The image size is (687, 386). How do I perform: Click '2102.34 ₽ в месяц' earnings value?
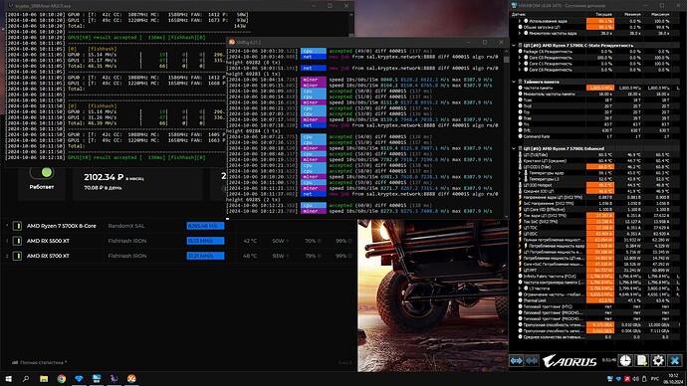click(114, 177)
